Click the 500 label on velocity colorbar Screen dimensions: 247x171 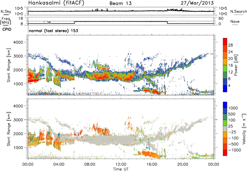232,114
